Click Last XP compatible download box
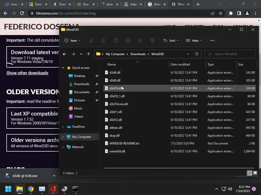The height and width of the screenshot is (195, 261). [33, 118]
